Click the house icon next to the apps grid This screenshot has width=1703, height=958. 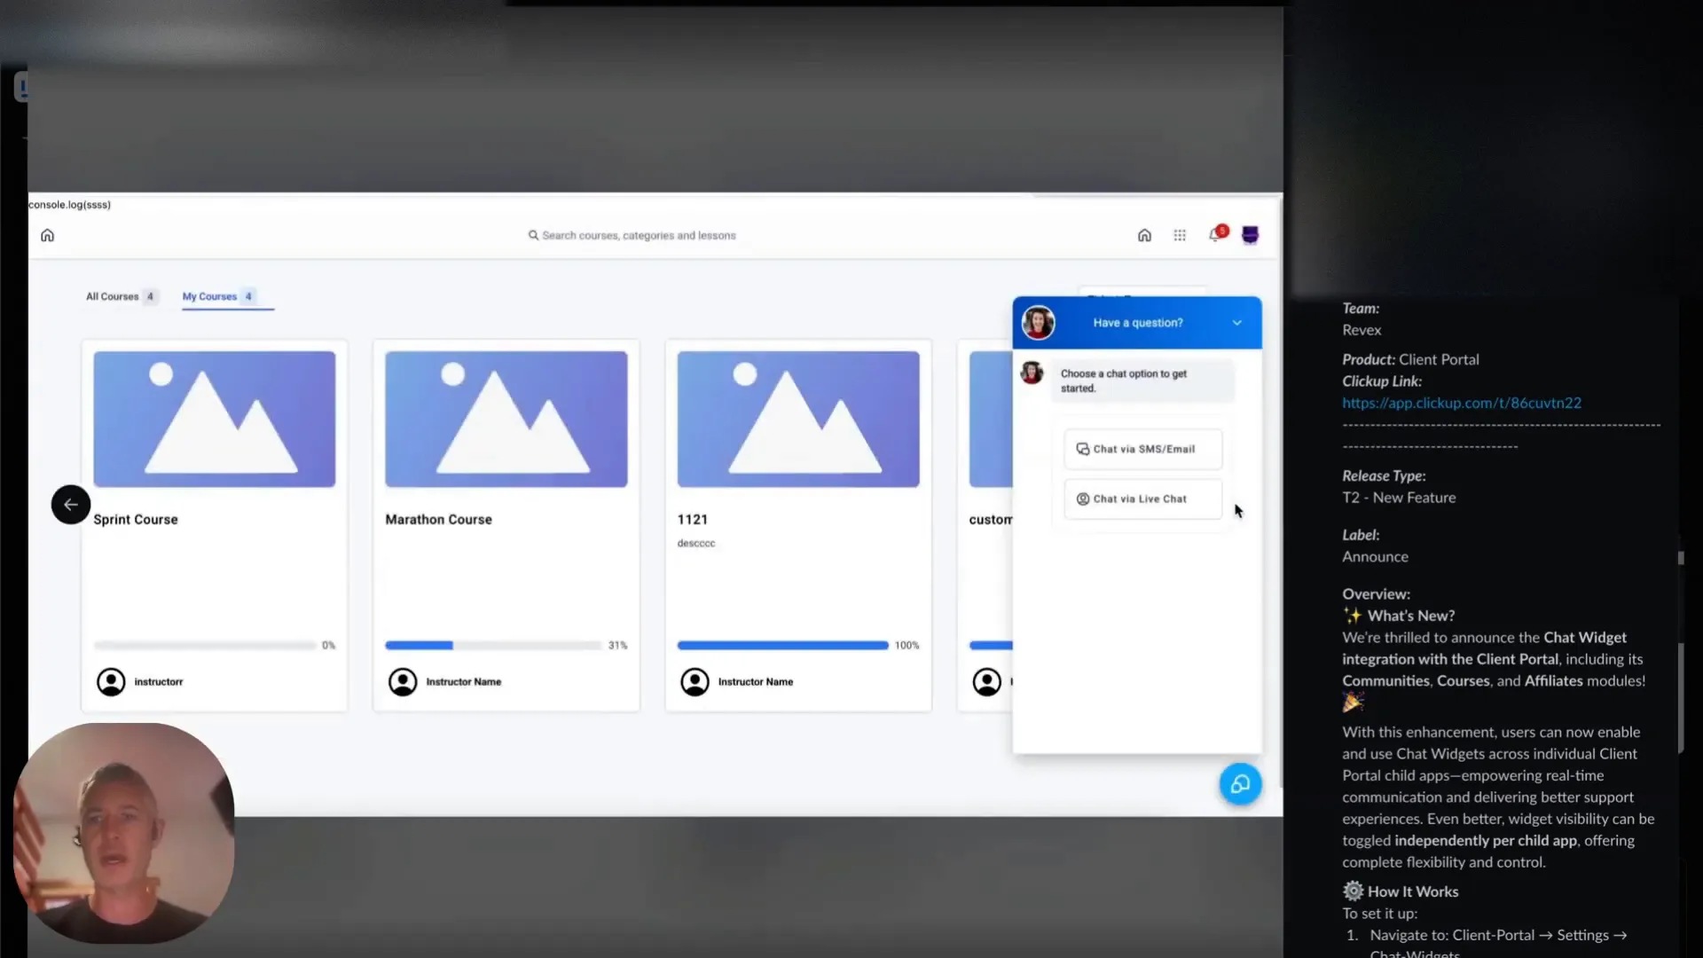(x=1144, y=235)
